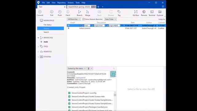The width and height of the screenshot is (197, 111).
Task: Click the Push toolbar icon
Action: (60, 13)
